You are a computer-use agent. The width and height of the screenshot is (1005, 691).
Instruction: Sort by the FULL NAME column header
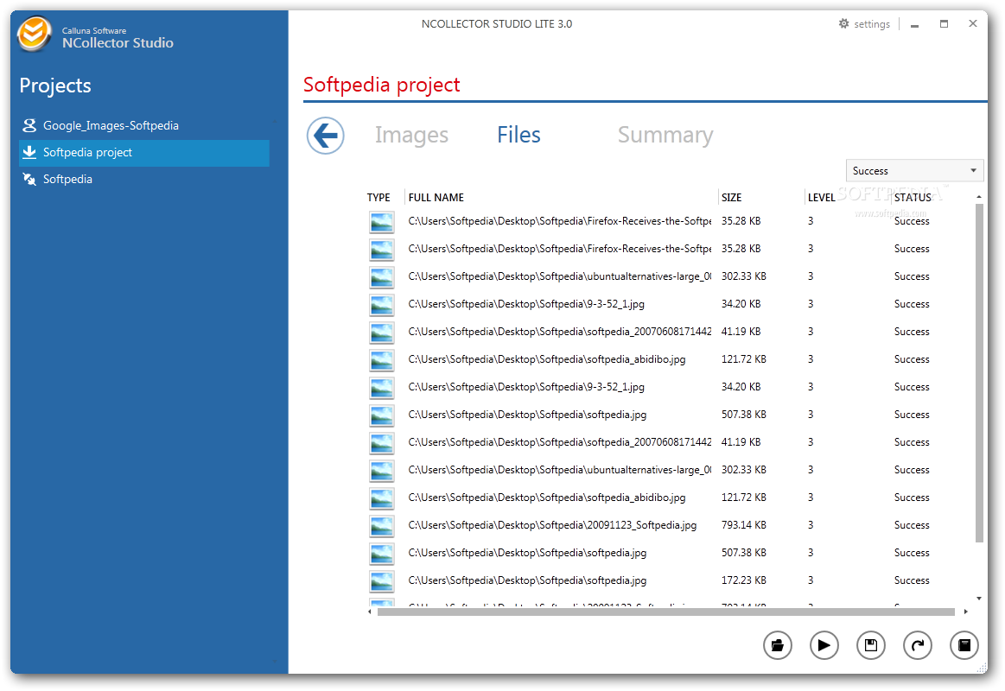coord(436,197)
